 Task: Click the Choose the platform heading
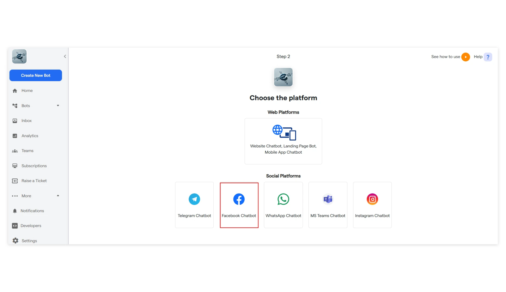coord(283,98)
